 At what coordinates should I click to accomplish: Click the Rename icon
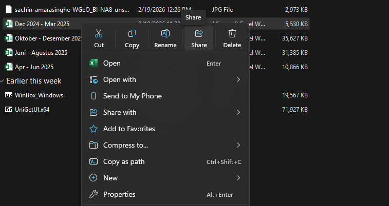[x=165, y=34]
